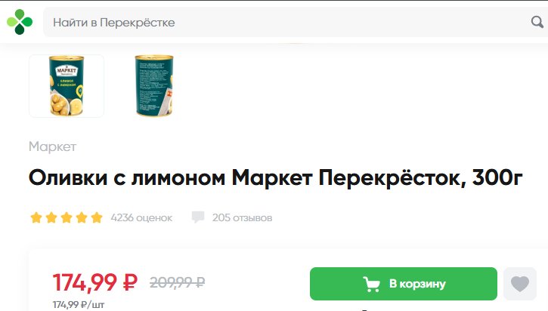Click the third rating star

click(67, 217)
